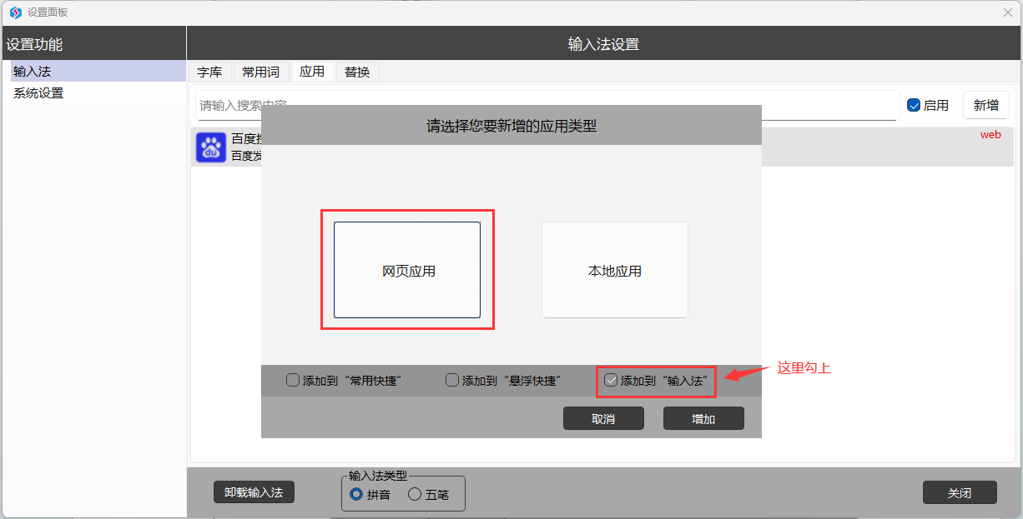
Task: Open the 替换 tab
Action: 357,72
